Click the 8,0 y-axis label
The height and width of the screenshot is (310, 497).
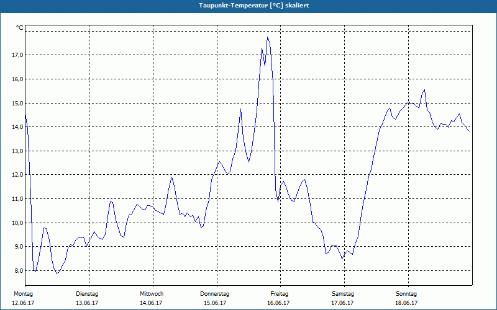point(18,270)
